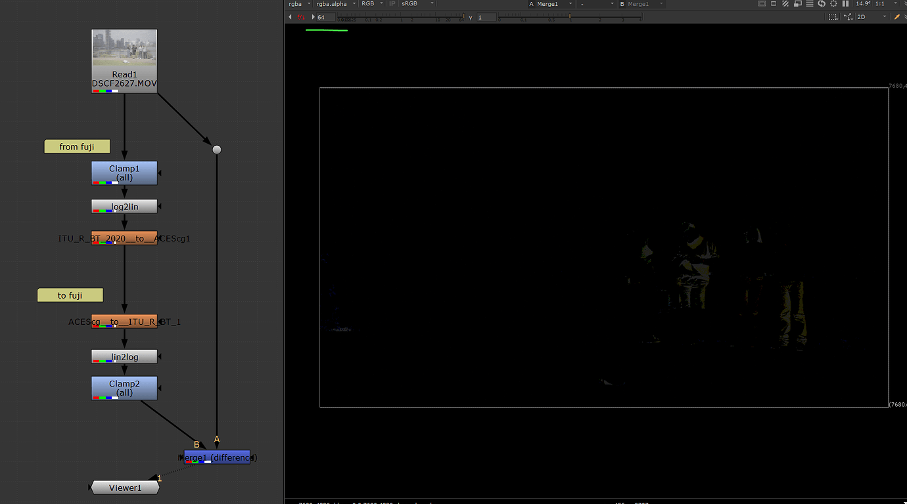Select the log2lin node
This screenshot has height=504, width=907.
124,206
